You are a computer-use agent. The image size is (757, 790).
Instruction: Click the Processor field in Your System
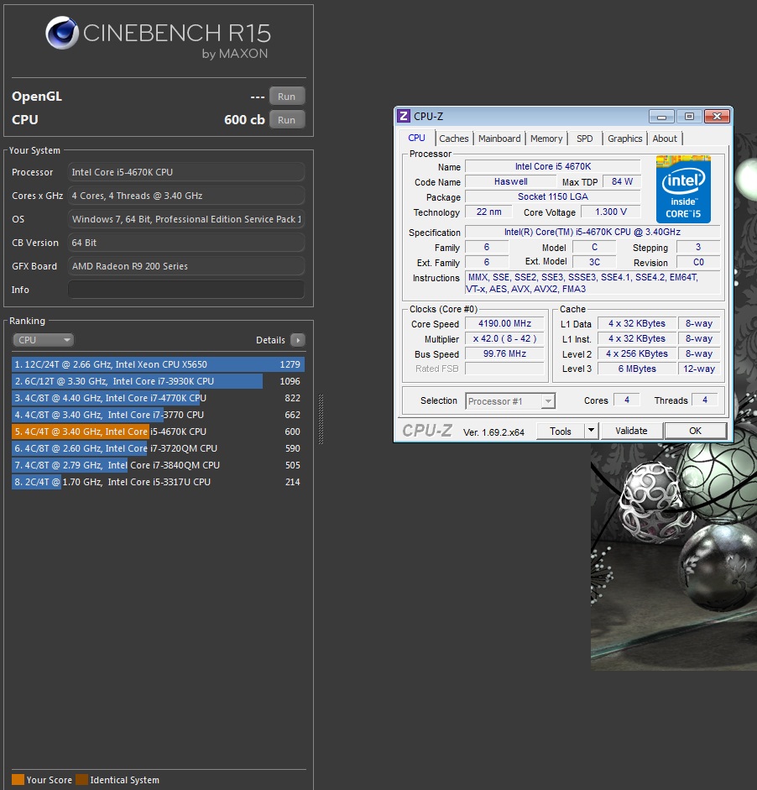pyautogui.click(x=185, y=172)
